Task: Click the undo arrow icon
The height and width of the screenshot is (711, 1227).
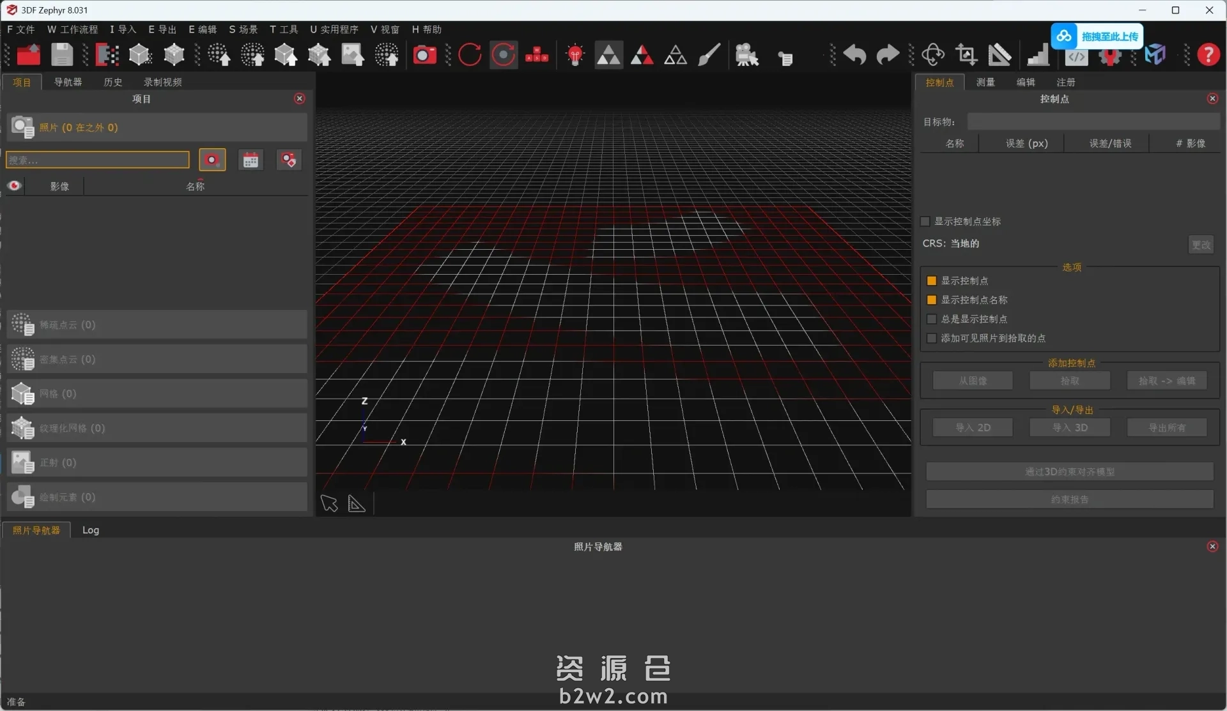Action: point(854,55)
